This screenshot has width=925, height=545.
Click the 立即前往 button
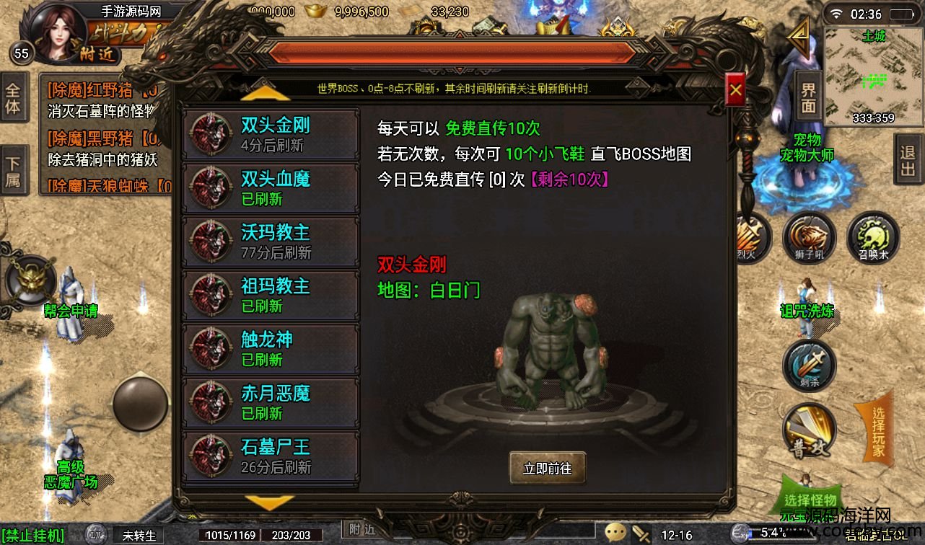547,469
